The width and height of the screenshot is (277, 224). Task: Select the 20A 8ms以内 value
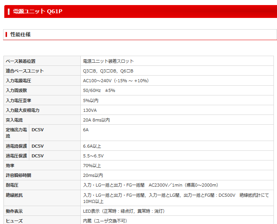[96, 120]
